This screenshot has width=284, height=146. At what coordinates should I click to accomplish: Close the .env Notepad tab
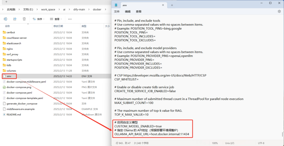pos(163,5)
